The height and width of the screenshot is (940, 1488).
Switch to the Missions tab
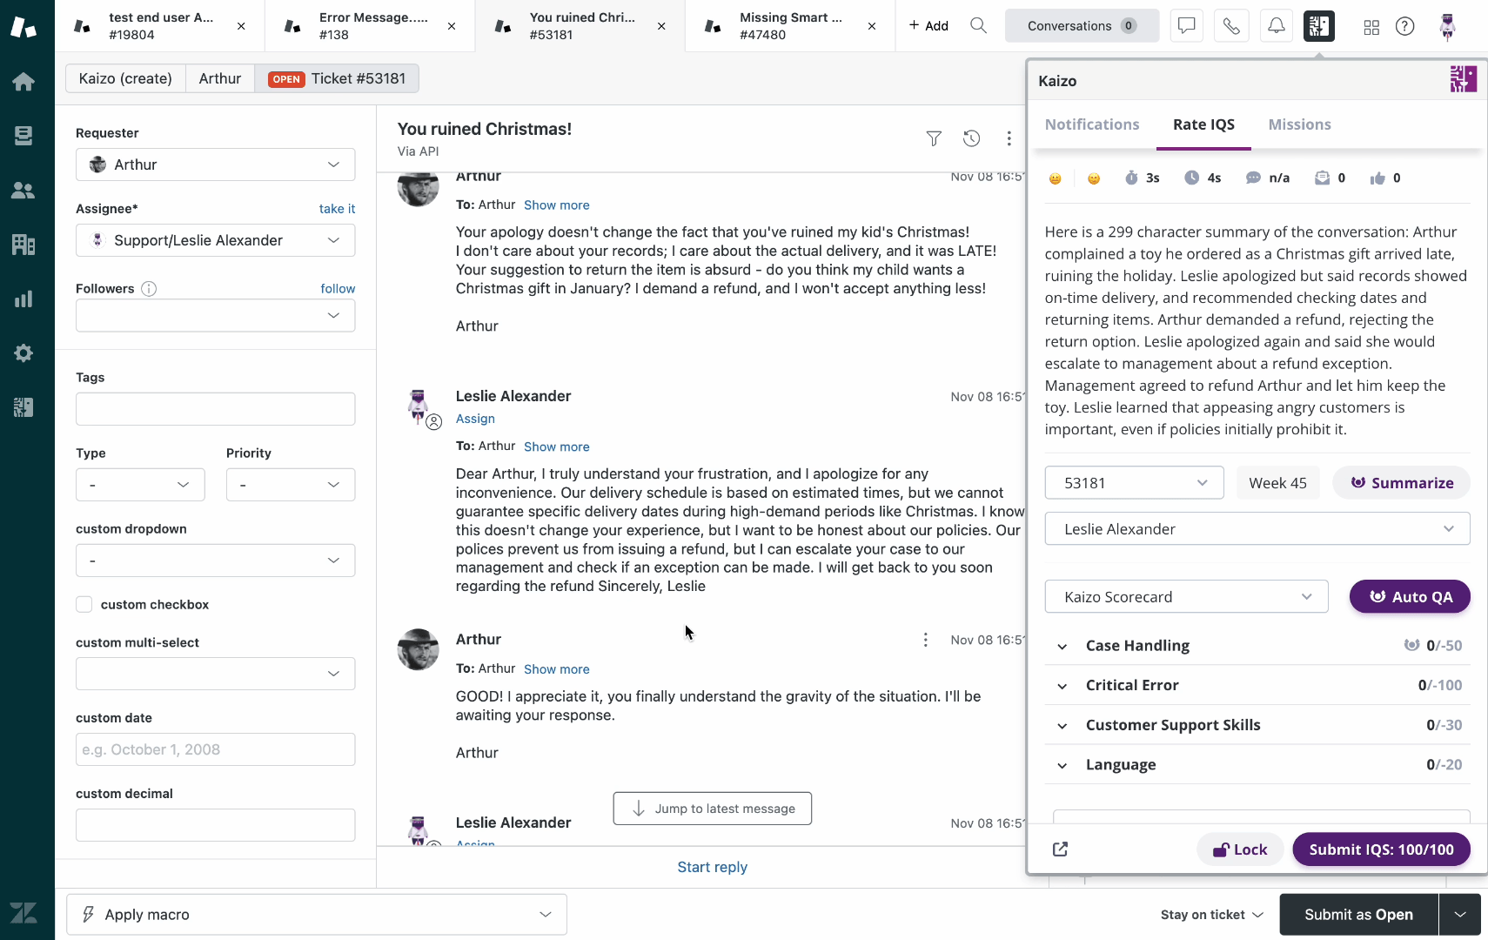[x=1299, y=124]
